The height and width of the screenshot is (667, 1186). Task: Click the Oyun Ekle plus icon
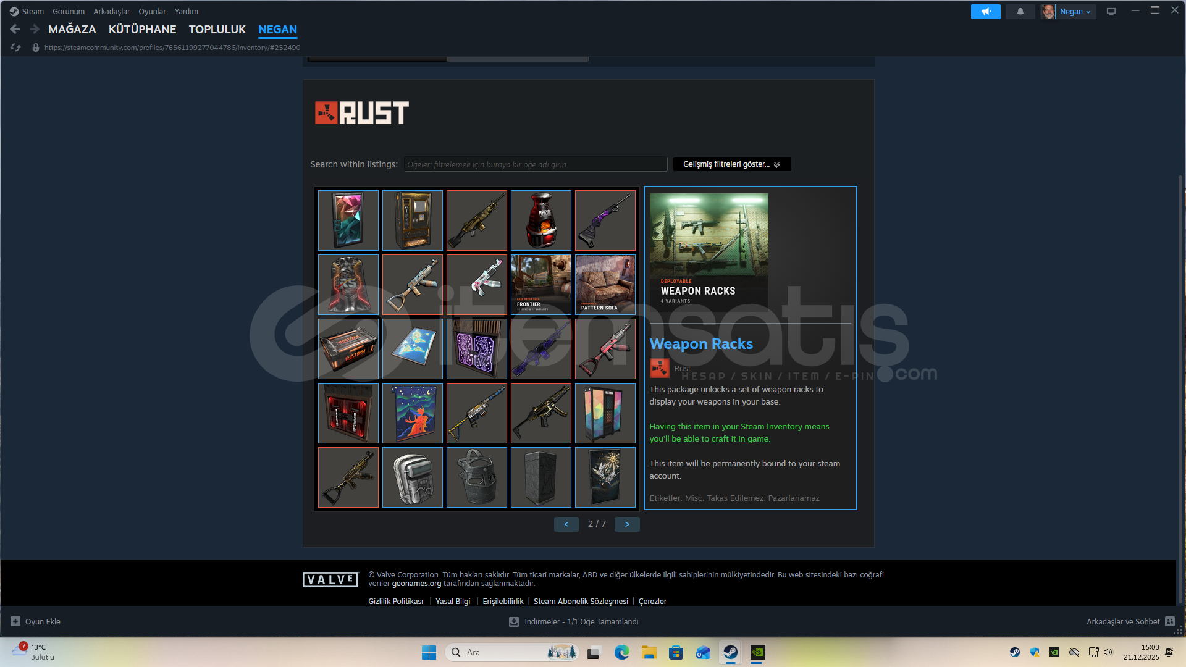coord(15,621)
